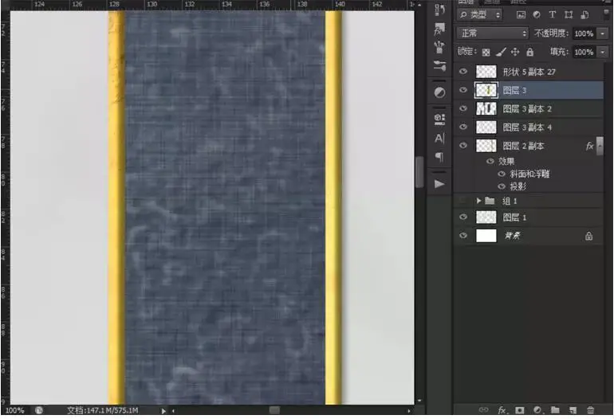Click the 100% zoom field in status bar

click(15, 410)
